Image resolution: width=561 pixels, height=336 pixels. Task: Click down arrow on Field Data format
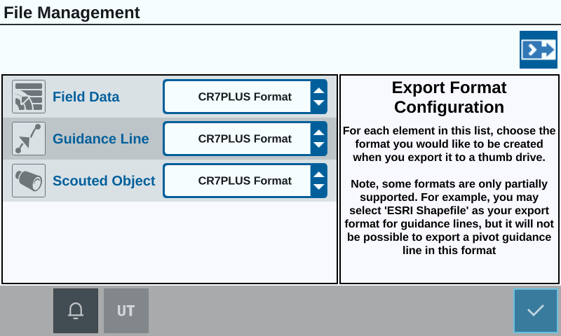point(319,103)
